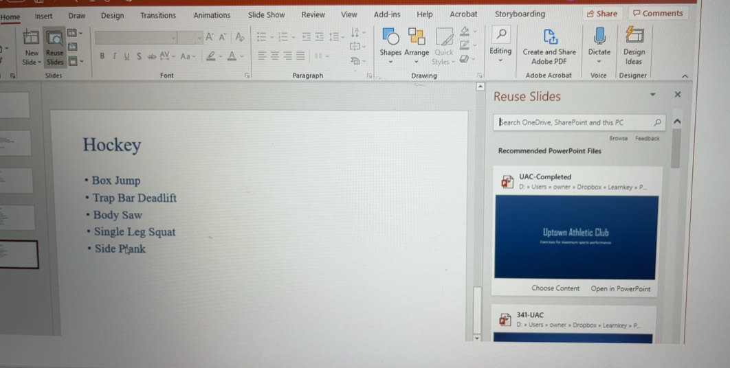Open the Transitions tab
730x368 pixels.
coord(158,15)
